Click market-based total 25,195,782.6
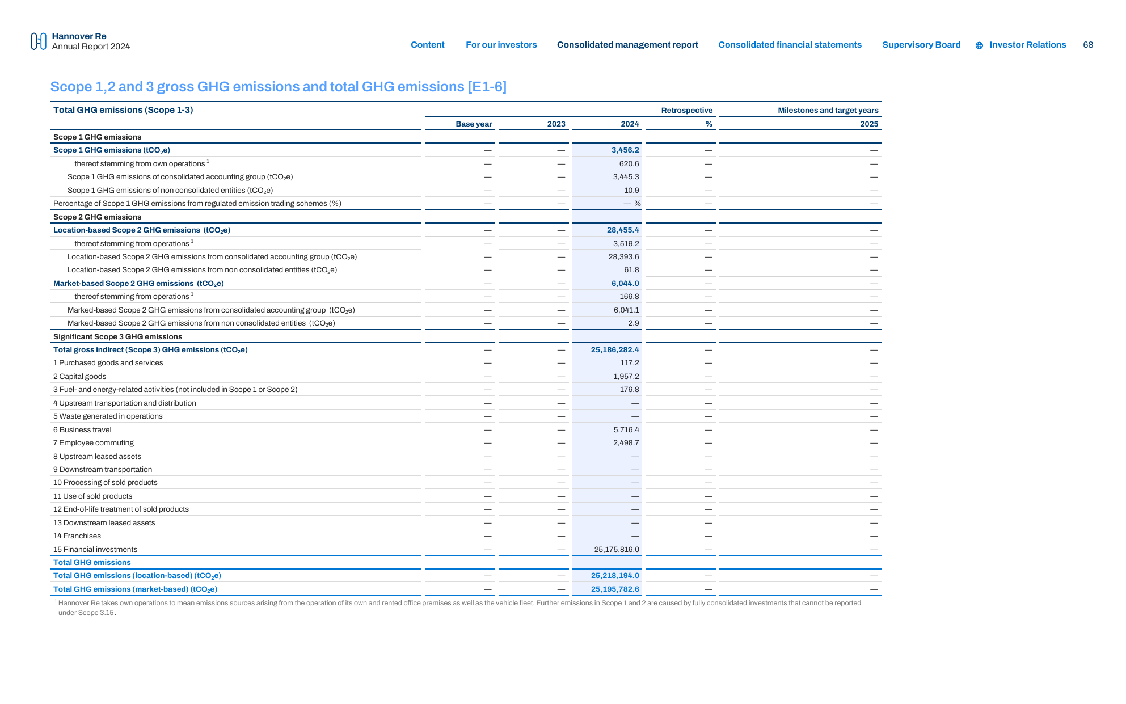This screenshot has height=704, width=1126. coord(614,589)
